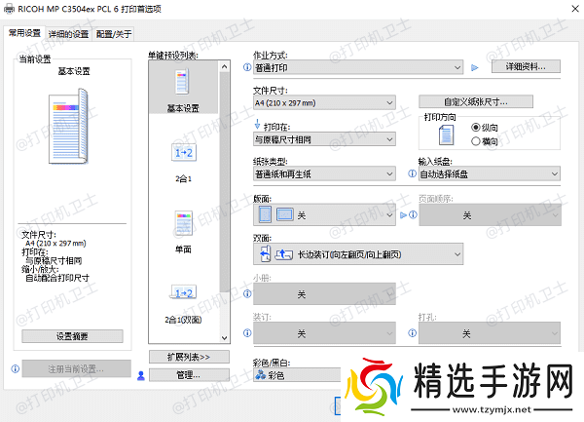Open the 纸张类型 dropdown

tap(323, 174)
